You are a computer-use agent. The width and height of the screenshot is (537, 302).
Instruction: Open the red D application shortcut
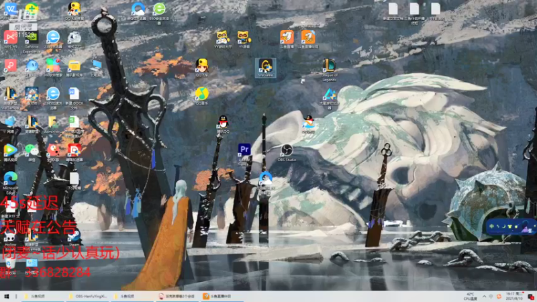coord(74,153)
